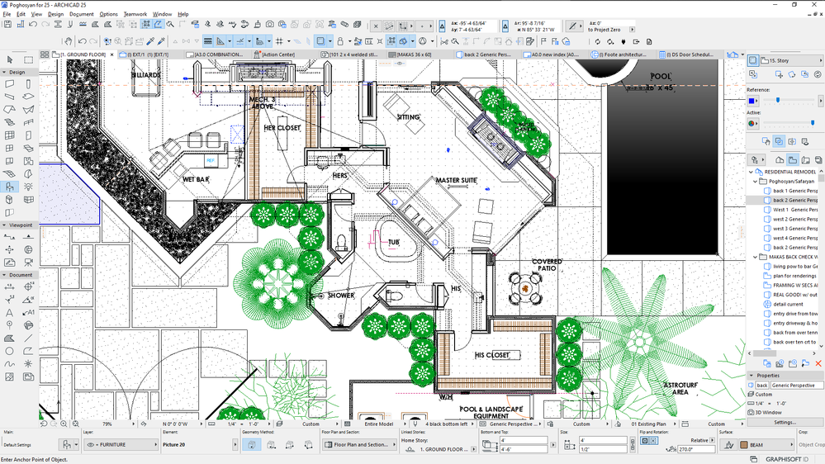This screenshot has height=464, width=825.
Task: Click the rotation angle field showing 270.0°
Action: tap(697, 449)
